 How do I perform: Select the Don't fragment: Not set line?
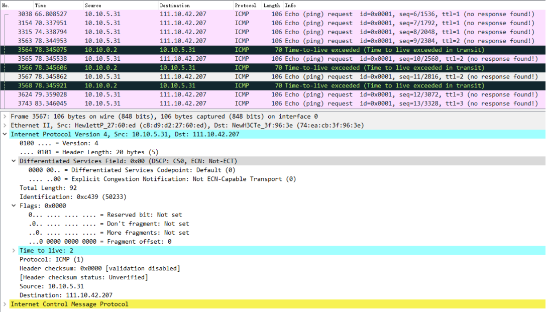pyautogui.click(x=108, y=224)
